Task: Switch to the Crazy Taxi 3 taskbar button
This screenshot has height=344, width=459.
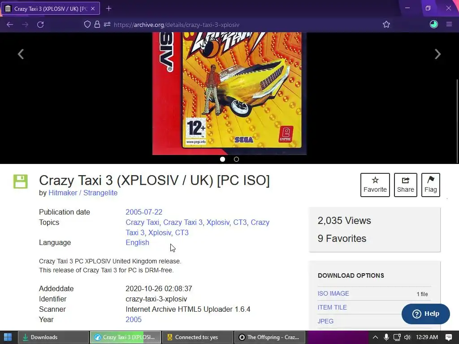Action: 126,337
